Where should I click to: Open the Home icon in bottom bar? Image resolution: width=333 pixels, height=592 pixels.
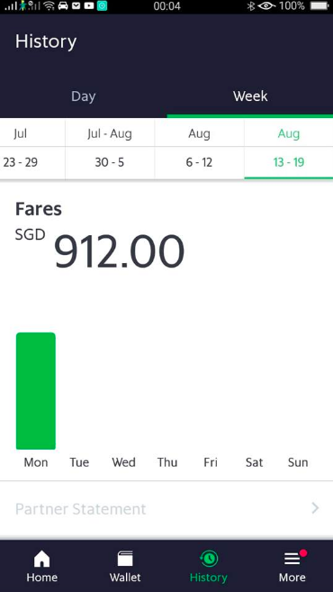(42, 559)
